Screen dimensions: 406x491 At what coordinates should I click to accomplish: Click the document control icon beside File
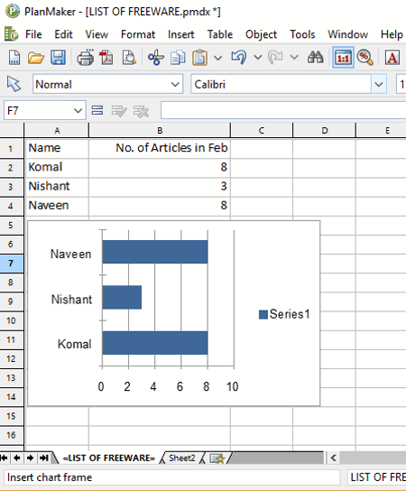[11, 33]
